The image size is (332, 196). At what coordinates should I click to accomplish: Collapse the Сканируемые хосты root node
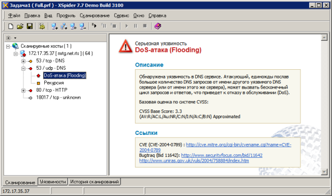pyautogui.click(x=8, y=46)
